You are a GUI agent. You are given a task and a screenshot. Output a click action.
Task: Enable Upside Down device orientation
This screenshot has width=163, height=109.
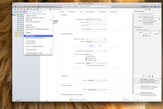[x=86, y=56]
